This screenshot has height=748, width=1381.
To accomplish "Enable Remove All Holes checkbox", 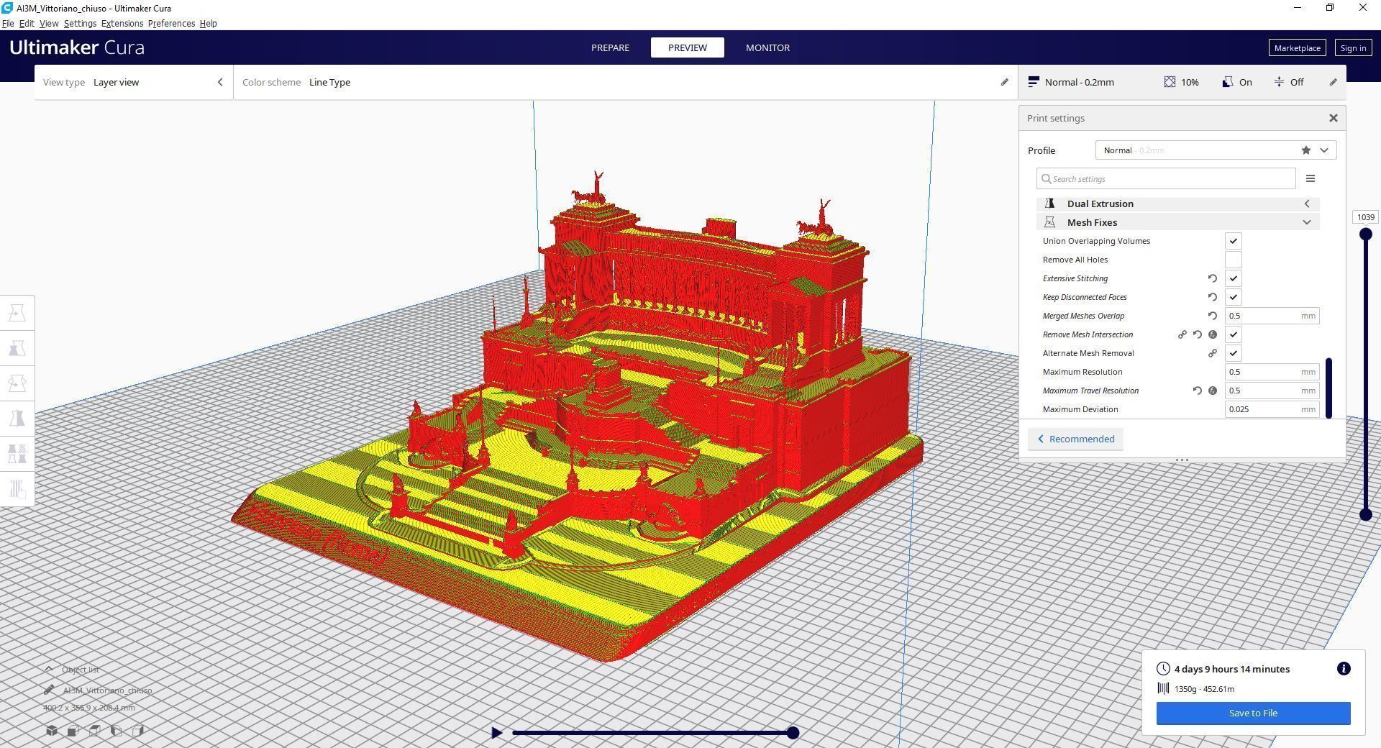I will click(x=1234, y=260).
